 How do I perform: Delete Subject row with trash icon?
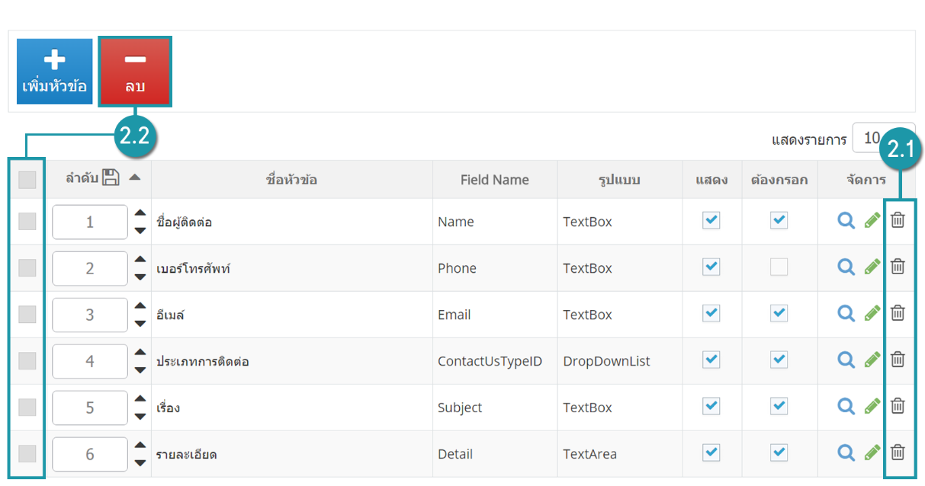tap(898, 406)
